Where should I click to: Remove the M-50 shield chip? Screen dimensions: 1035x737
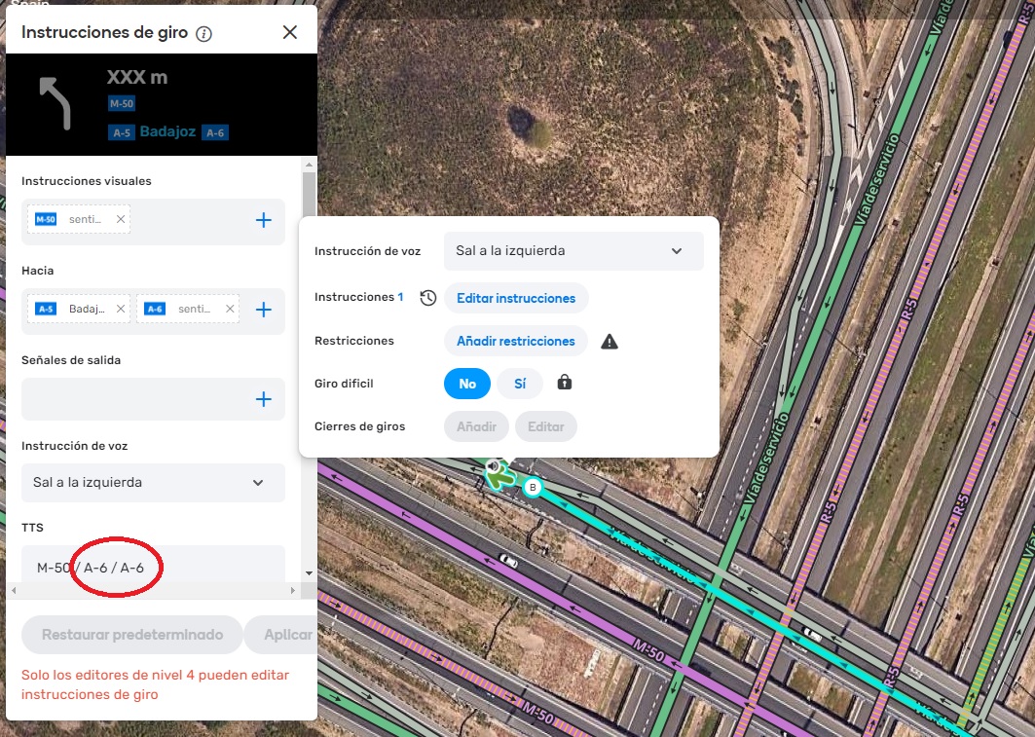point(121,220)
